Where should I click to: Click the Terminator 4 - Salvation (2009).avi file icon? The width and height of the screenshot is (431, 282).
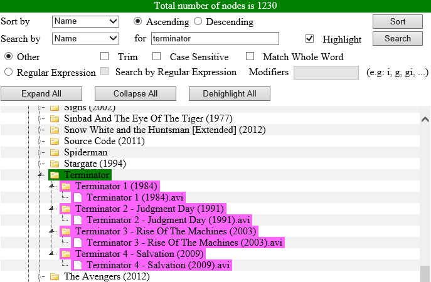tap(78, 265)
